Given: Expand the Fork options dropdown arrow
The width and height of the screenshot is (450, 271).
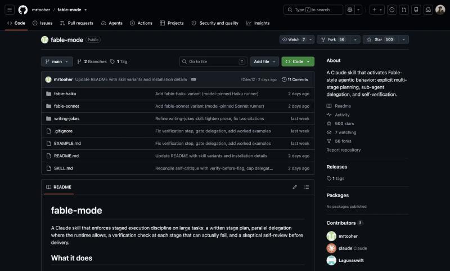Looking at the screenshot, I should [355, 39].
